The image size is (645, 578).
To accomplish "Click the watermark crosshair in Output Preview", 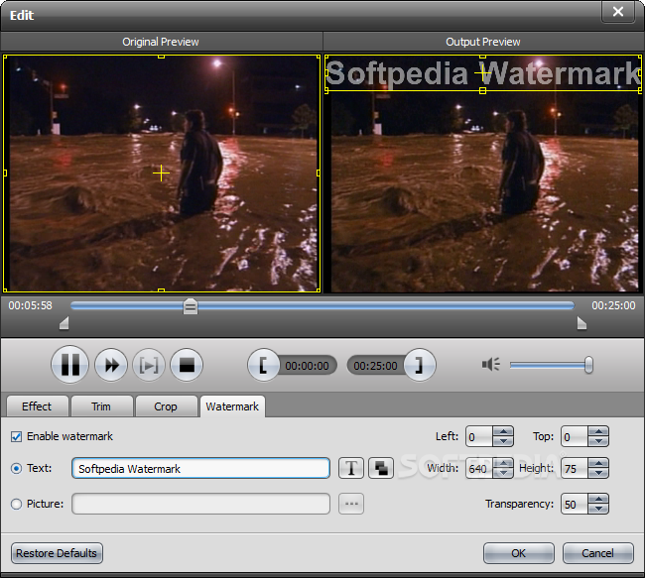I will (482, 73).
